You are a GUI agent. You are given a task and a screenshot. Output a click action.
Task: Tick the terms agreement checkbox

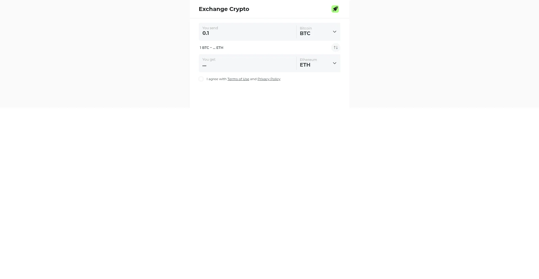pyautogui.click(x=201, y=79)
